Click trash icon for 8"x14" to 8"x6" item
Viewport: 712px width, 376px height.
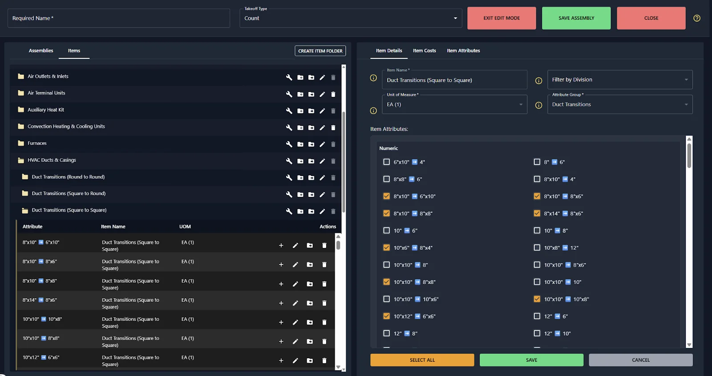point(324,303)
